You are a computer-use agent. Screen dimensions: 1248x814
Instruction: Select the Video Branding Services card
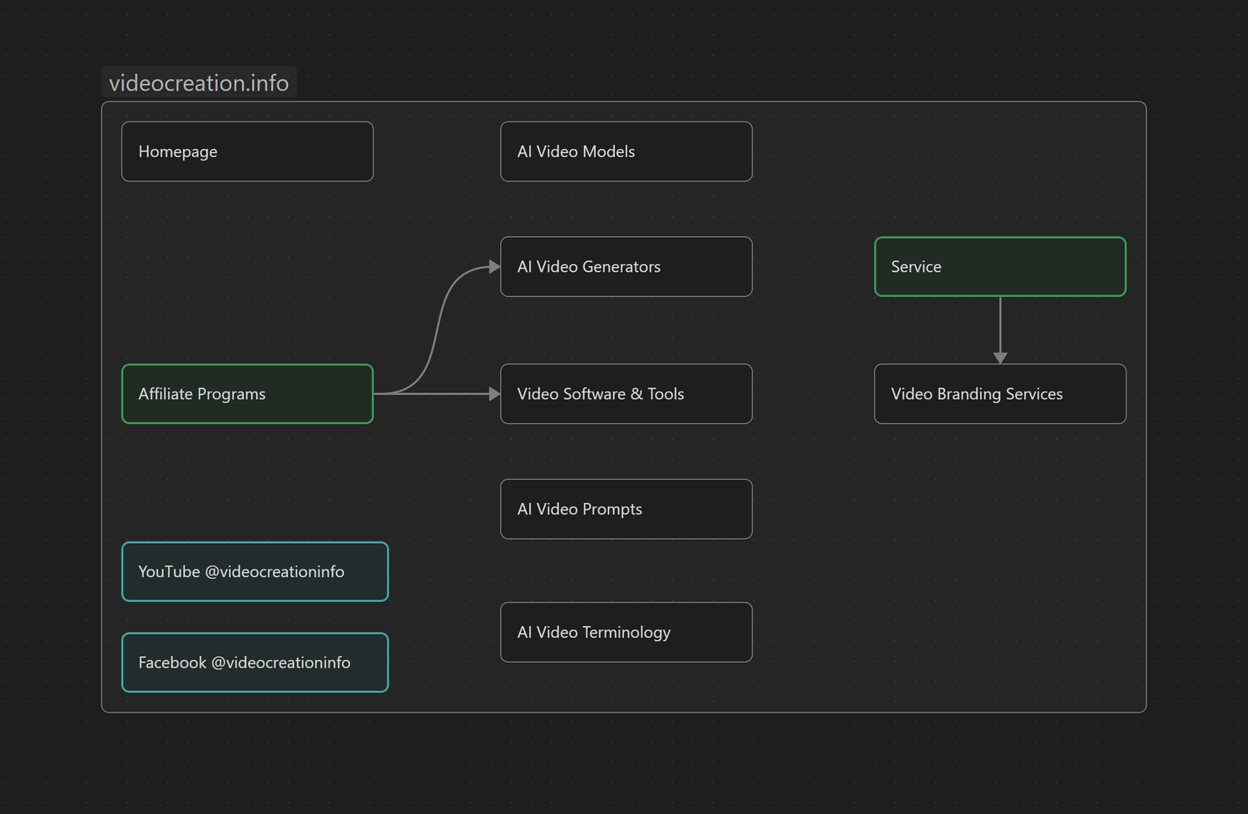(1000, 394)
